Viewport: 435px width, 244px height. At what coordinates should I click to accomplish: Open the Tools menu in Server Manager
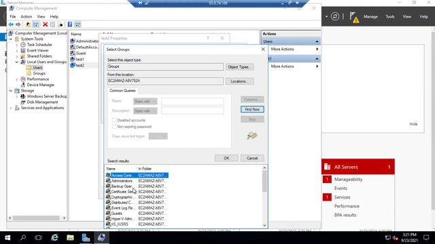click(x=389, y=16)
